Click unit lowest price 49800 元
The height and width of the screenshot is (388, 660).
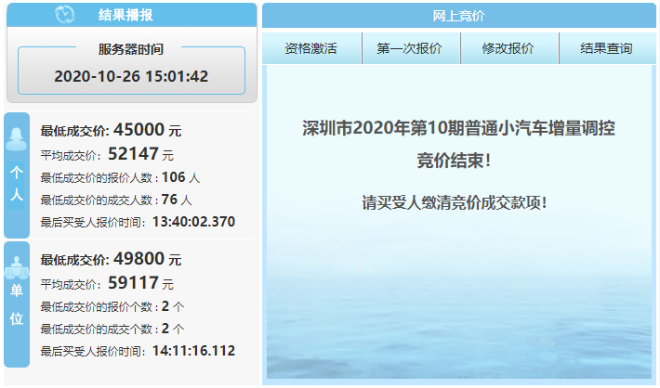point(147,259)
